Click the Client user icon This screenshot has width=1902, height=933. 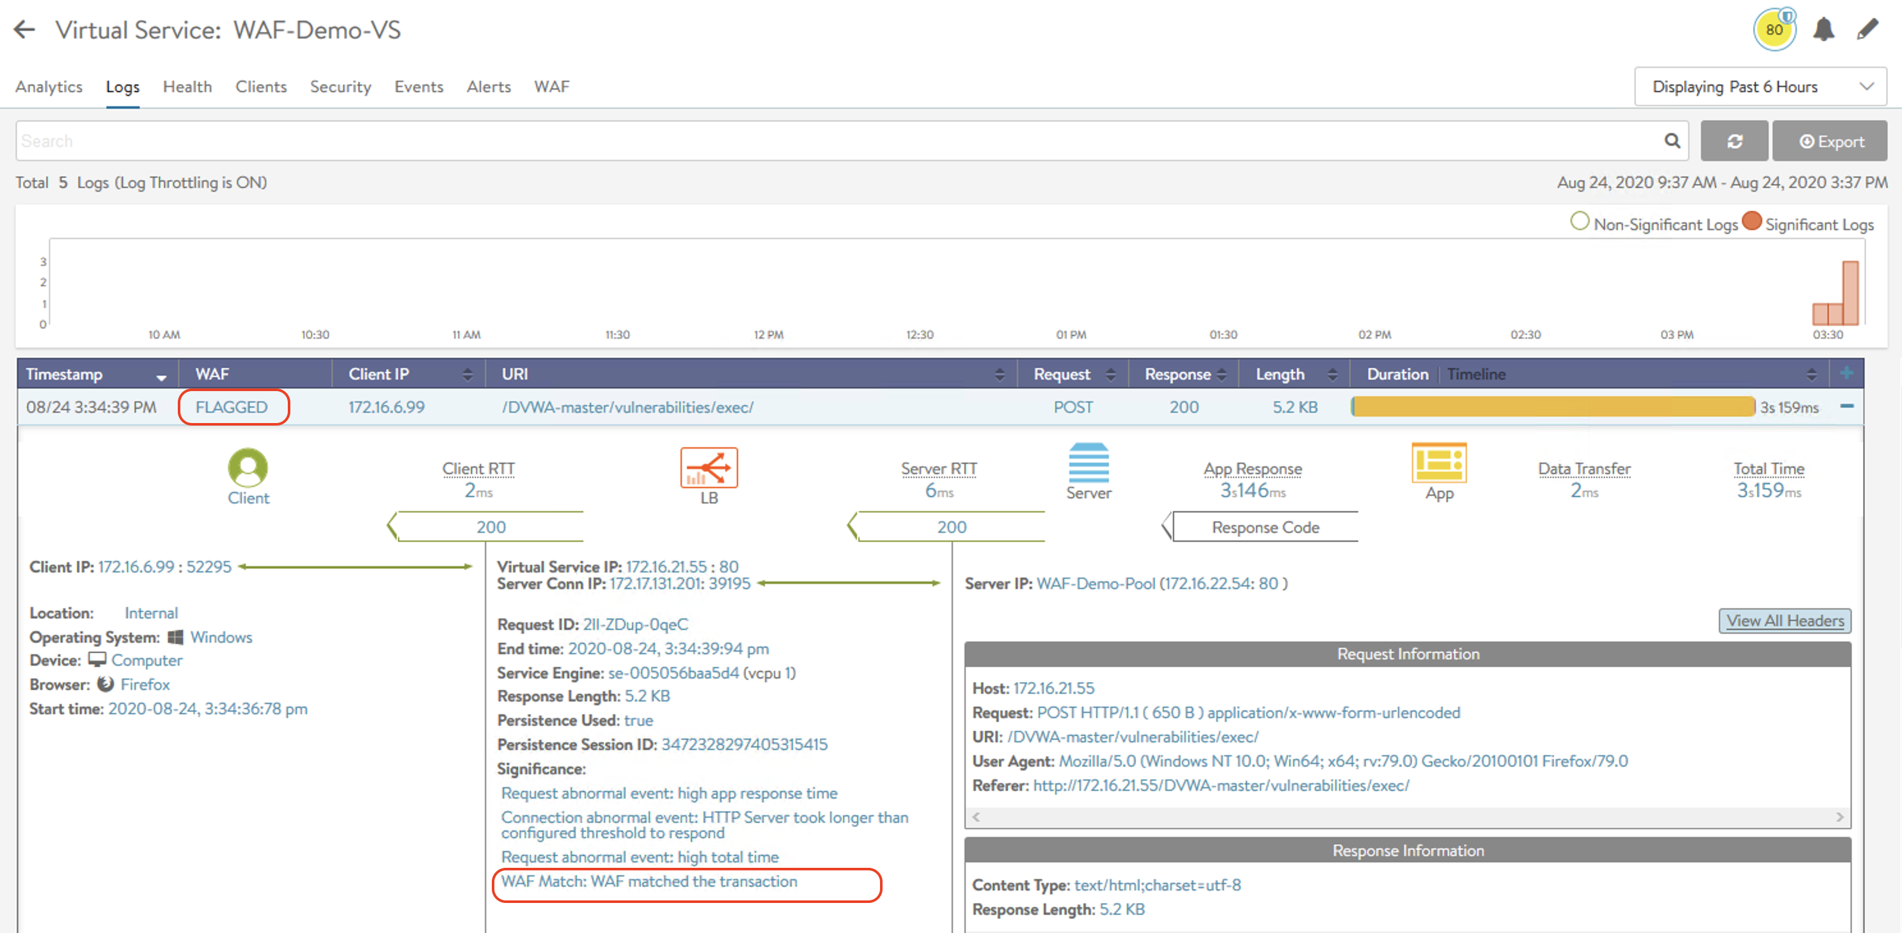[248, 467]
